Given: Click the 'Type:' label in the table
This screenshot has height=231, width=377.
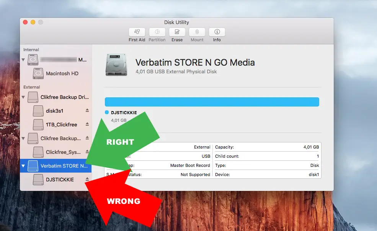Looking at the screenshot, I should (220, 165).
